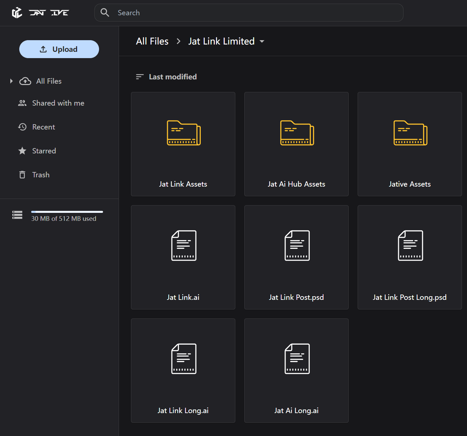This screenshot has width=467, height=436.
Task: Click the upload arrow icon in Upload
Action: click(x=43, y=49)
